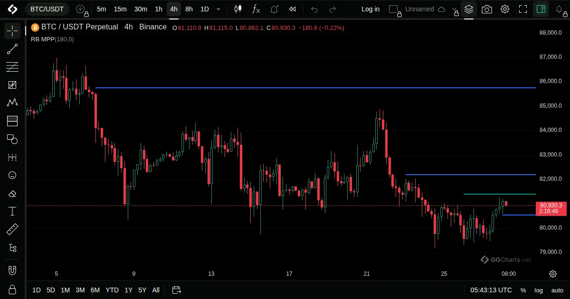The image size is (570, 299).
Task: Click the Unnamed layout name
Action: [419, 9]
